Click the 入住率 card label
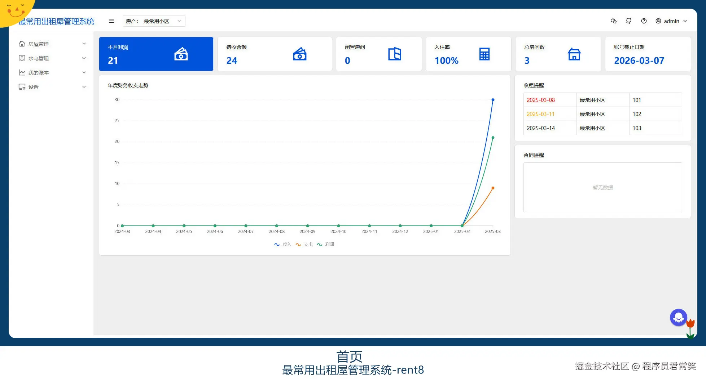Viewport: 706px width, 381px height. click(x=442, y=47)
